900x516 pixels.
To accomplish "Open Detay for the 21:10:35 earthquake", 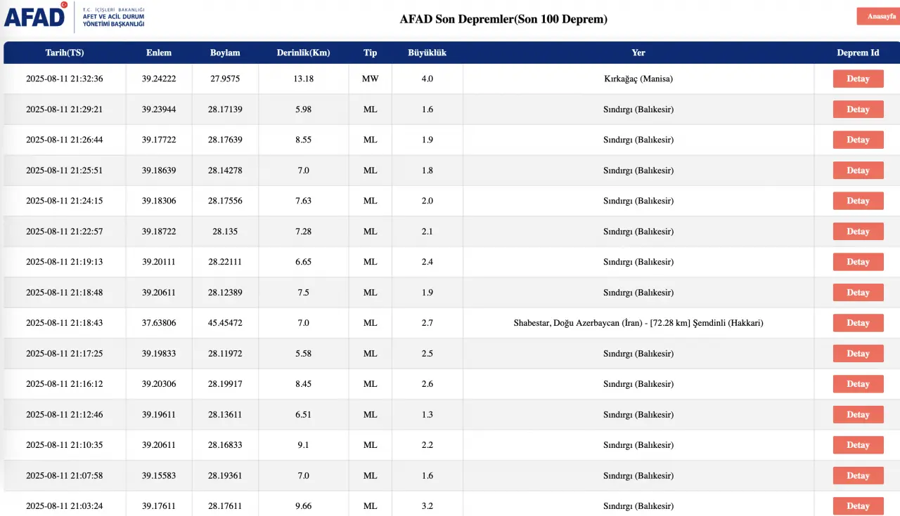I will coord(858,445).
